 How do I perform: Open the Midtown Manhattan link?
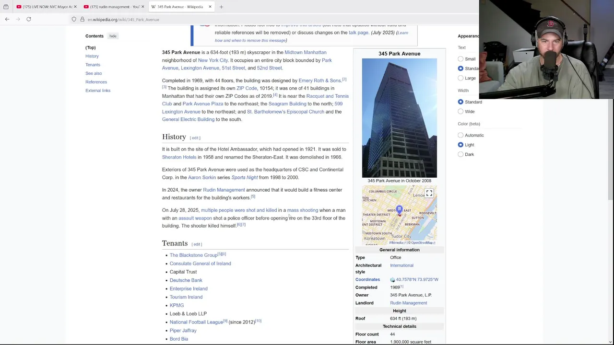coord(305,52)
